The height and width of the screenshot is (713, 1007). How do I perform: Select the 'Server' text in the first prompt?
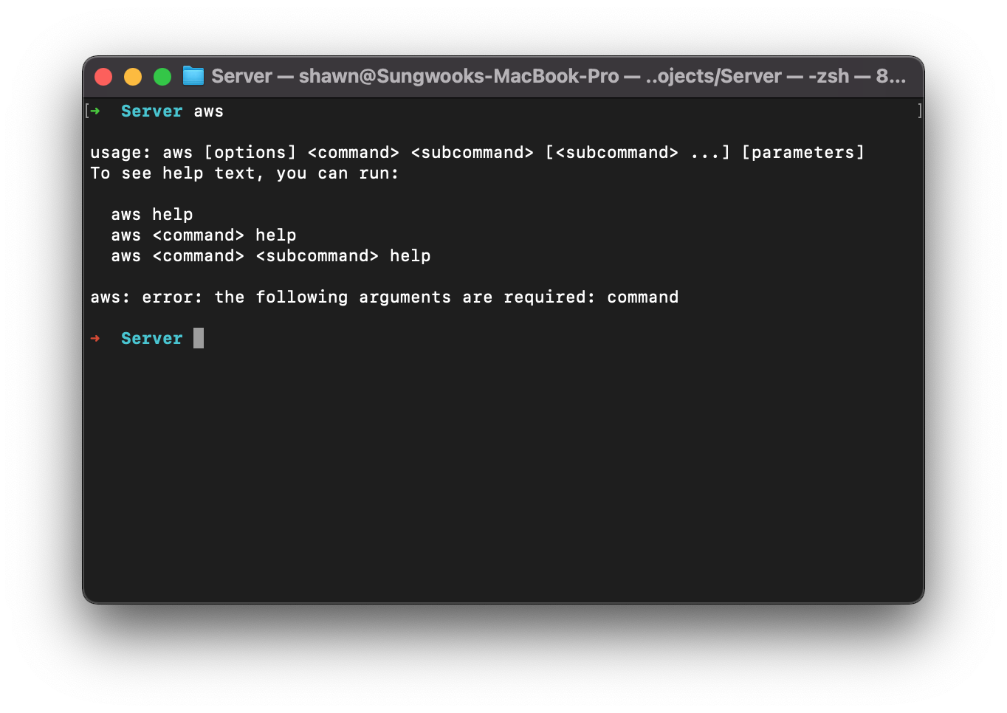(x=151, y=111)
